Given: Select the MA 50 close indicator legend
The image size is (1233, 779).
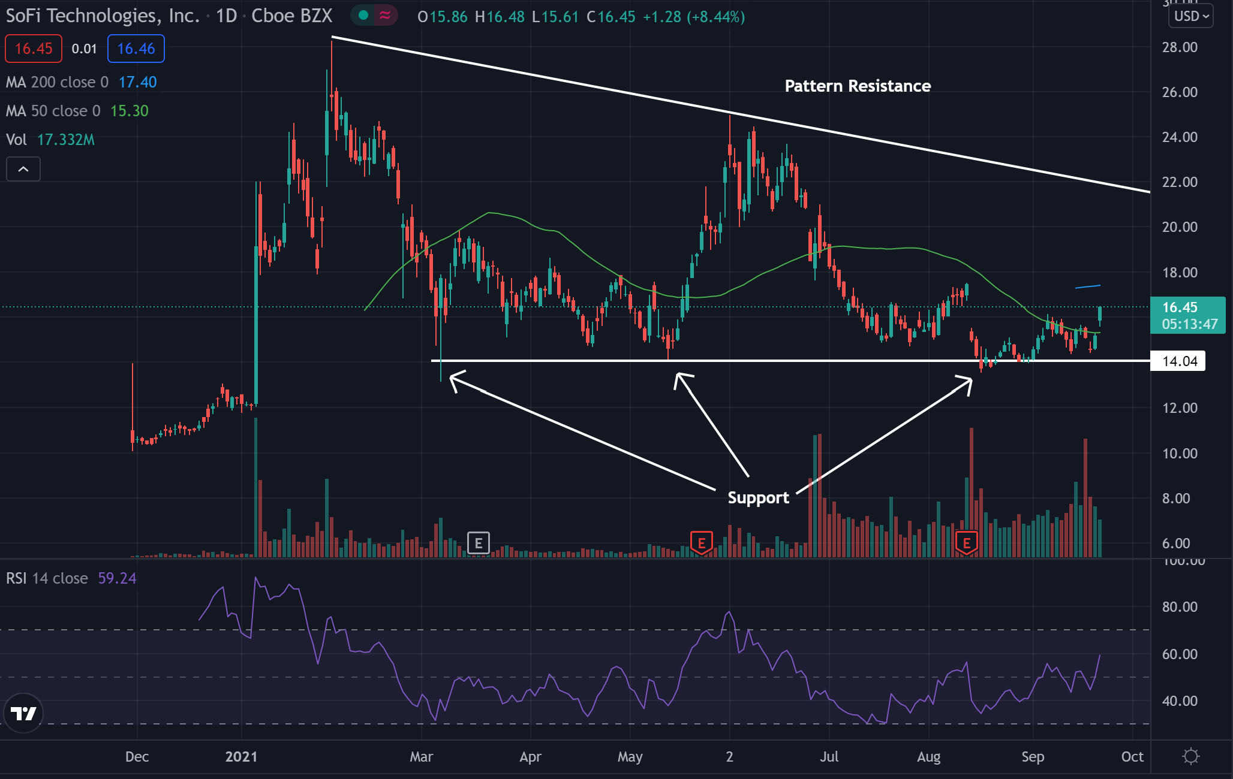Looking at the screenshot, I should tap(53, 111).
